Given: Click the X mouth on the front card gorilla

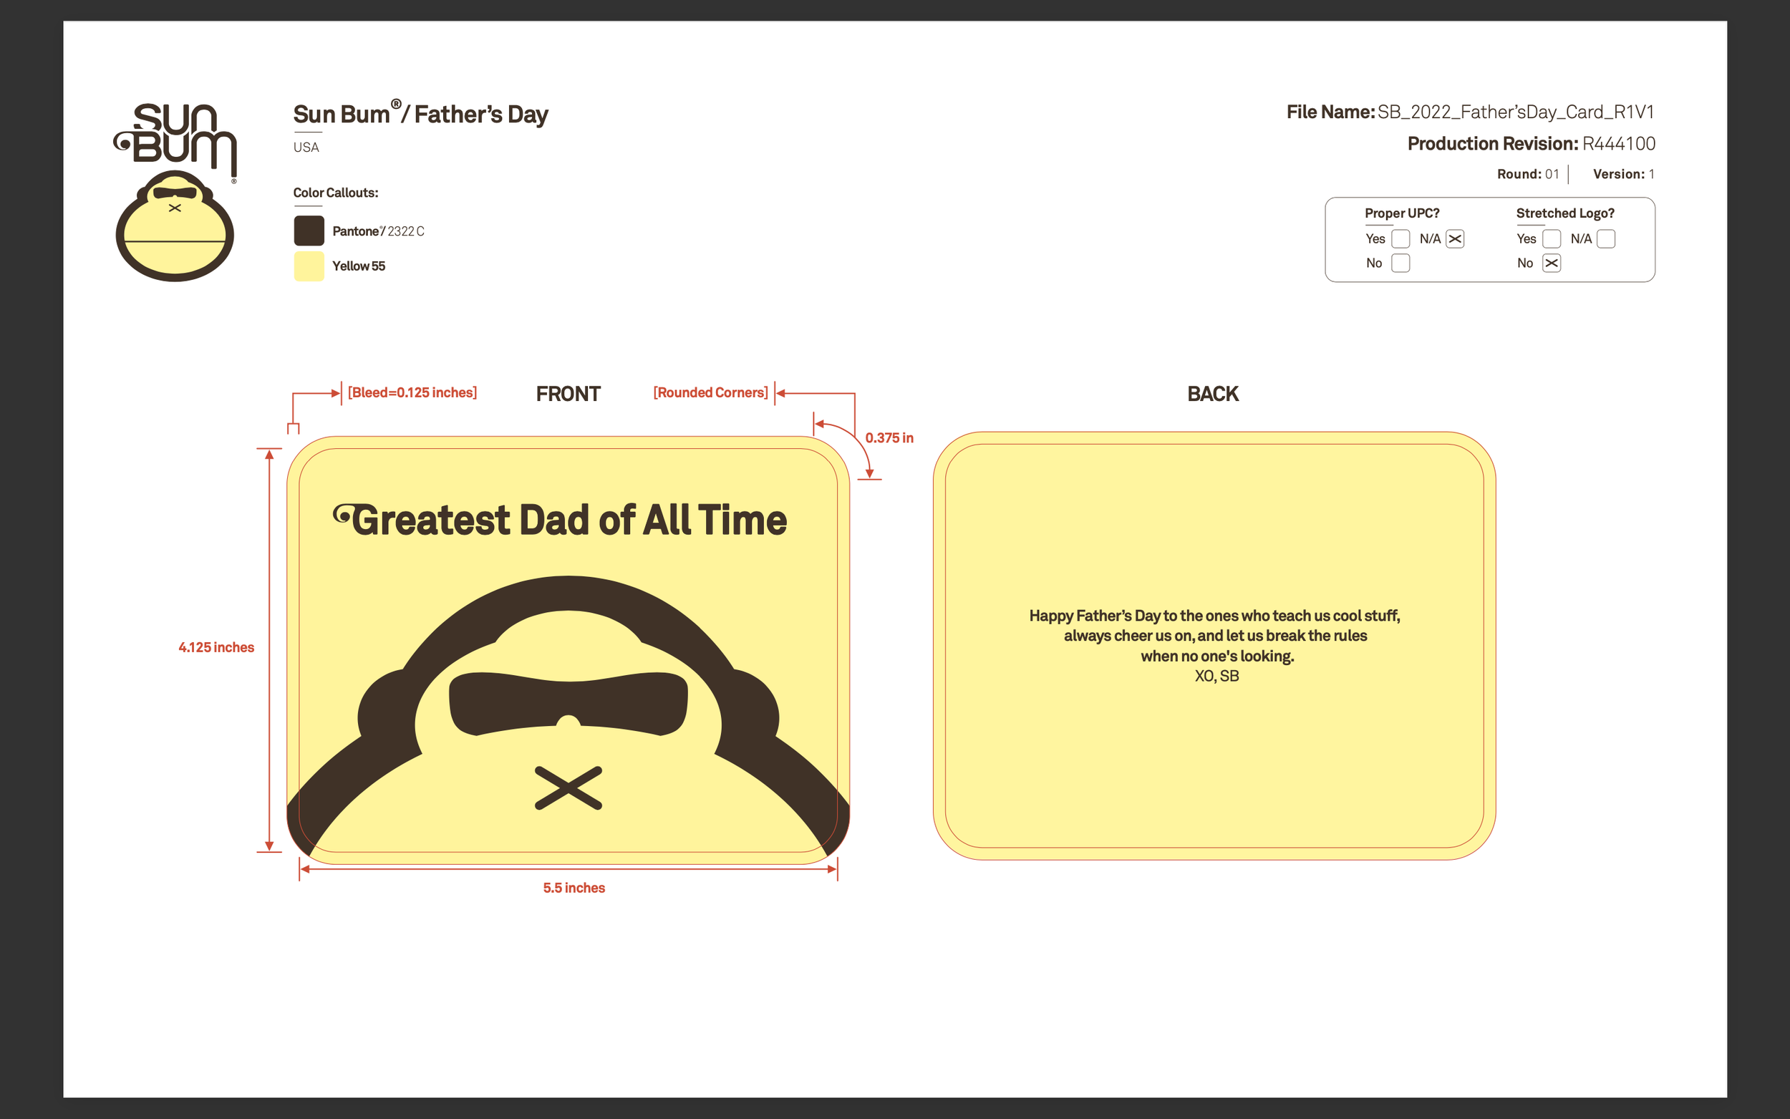Looking at the screenshot, I should [569, 788].
